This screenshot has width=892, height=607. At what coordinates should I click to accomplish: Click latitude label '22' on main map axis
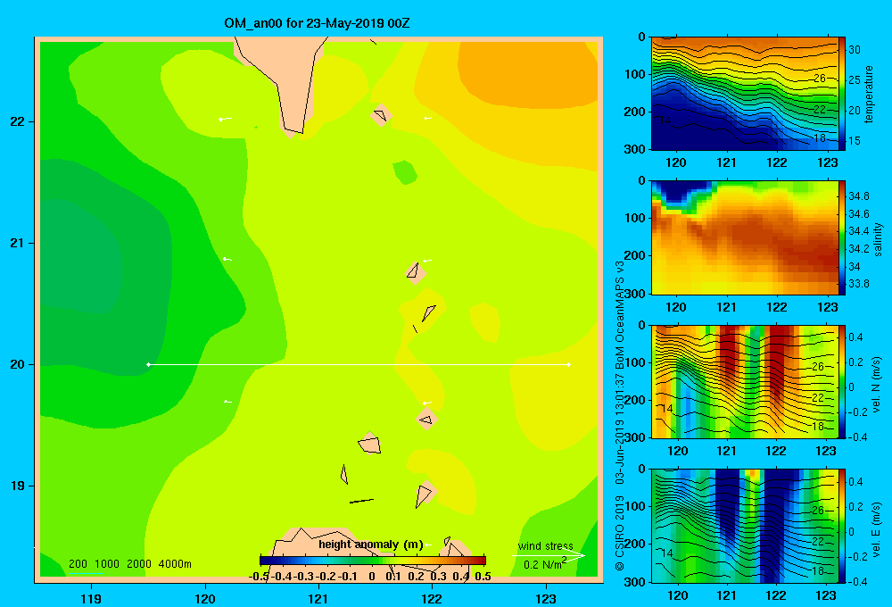[x=18, y=121]
